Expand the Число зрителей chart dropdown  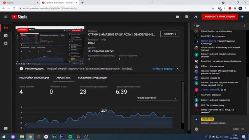[x=157, y=98]
